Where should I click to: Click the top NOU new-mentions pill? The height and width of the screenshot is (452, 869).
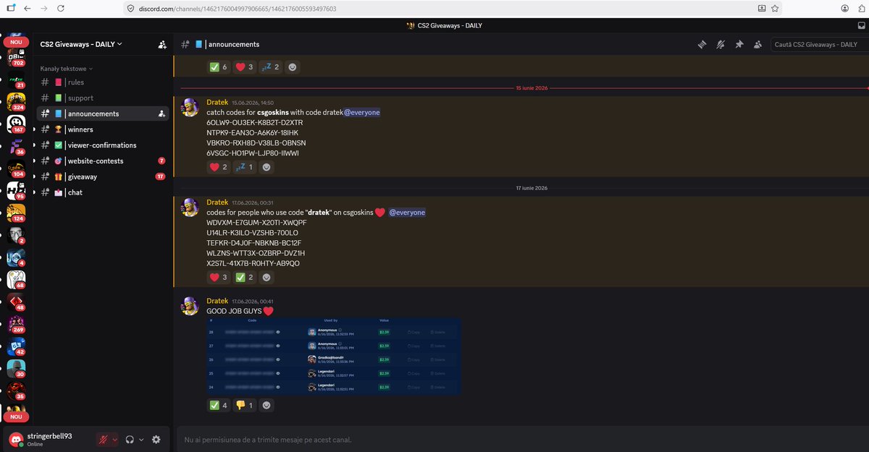16,42
